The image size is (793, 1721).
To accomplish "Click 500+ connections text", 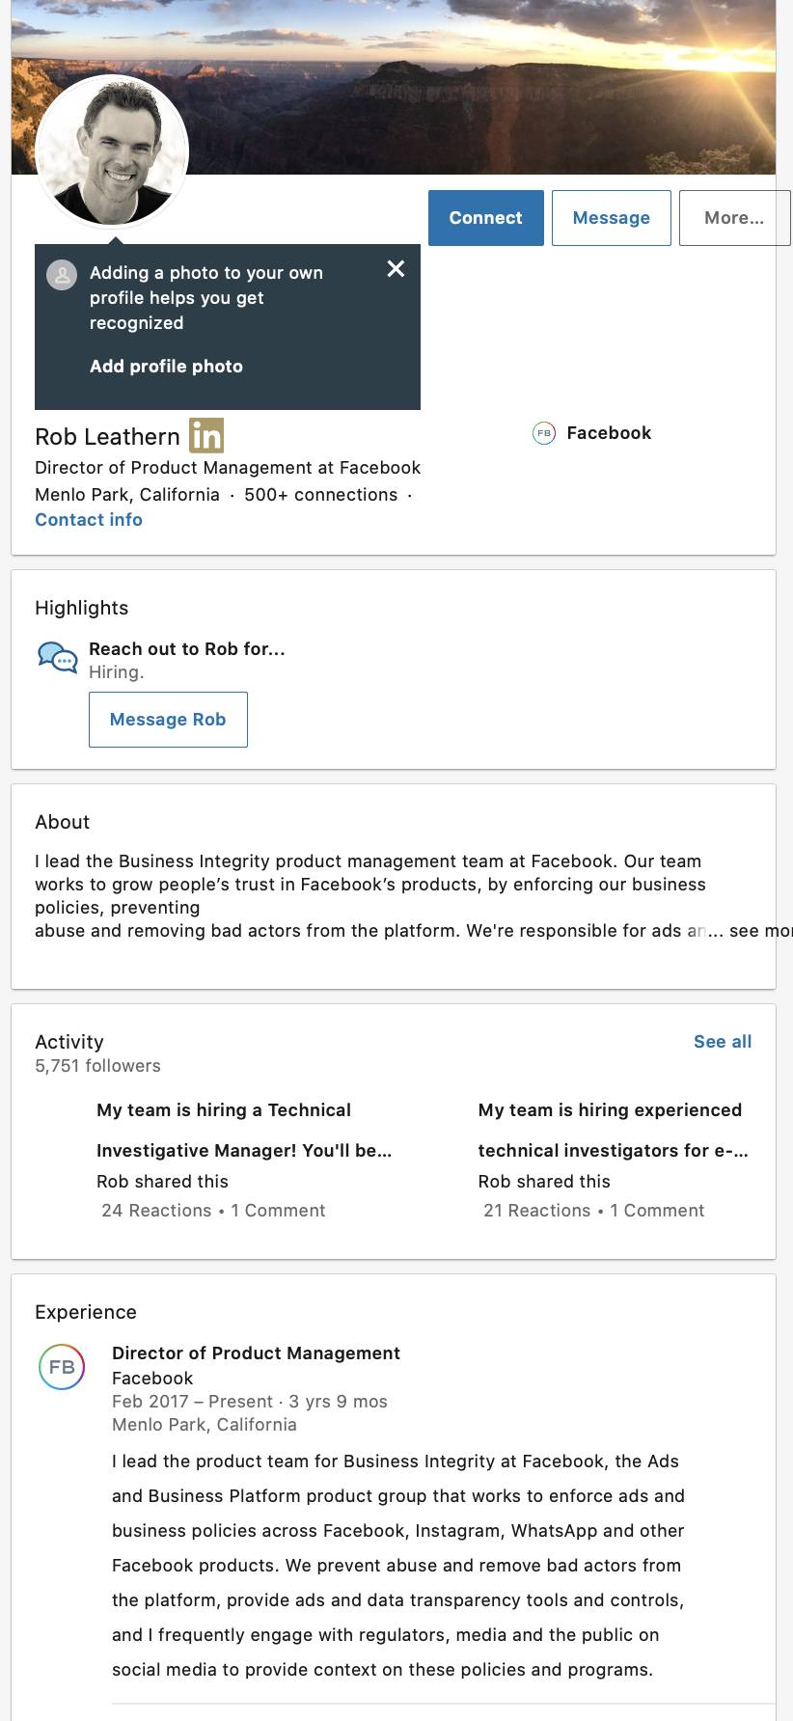I will (x=320, y=495).
